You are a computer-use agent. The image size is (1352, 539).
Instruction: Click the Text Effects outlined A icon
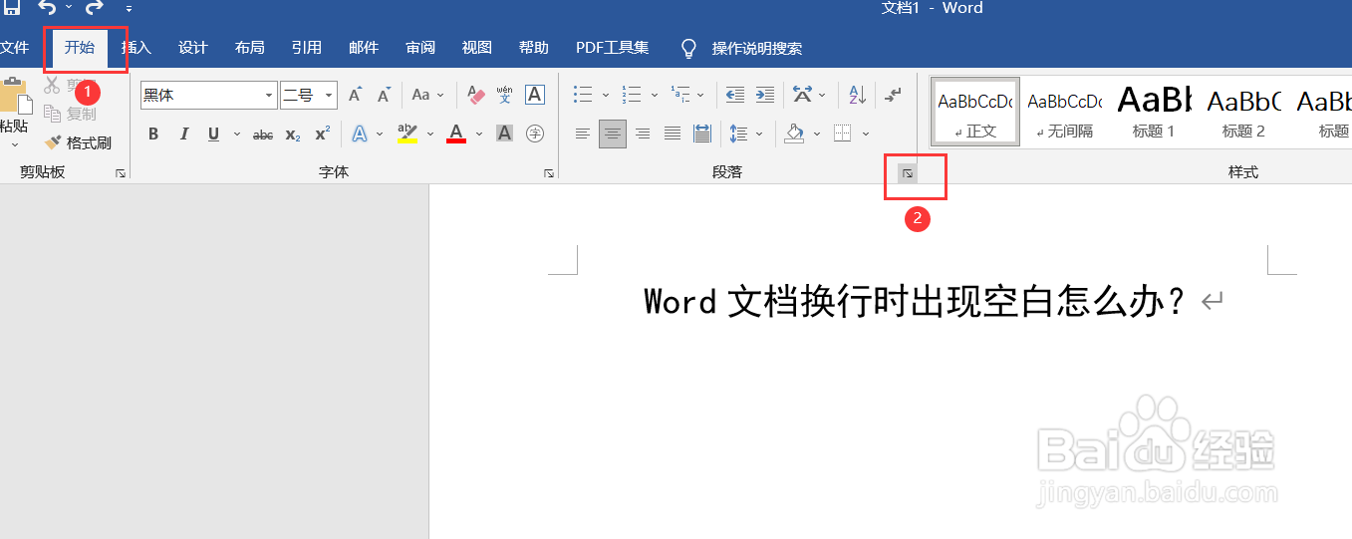click(x=360, y=134)
